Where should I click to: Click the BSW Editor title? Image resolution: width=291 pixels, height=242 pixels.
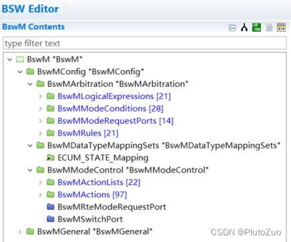[x=30, y=9]
